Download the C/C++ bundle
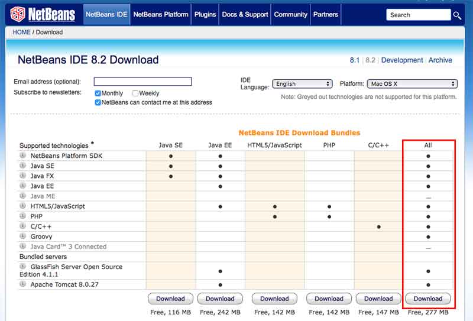 coord(378,299)
